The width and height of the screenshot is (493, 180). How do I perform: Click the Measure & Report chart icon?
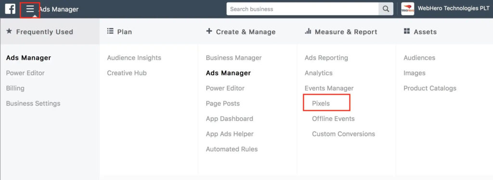pos(308,31)
